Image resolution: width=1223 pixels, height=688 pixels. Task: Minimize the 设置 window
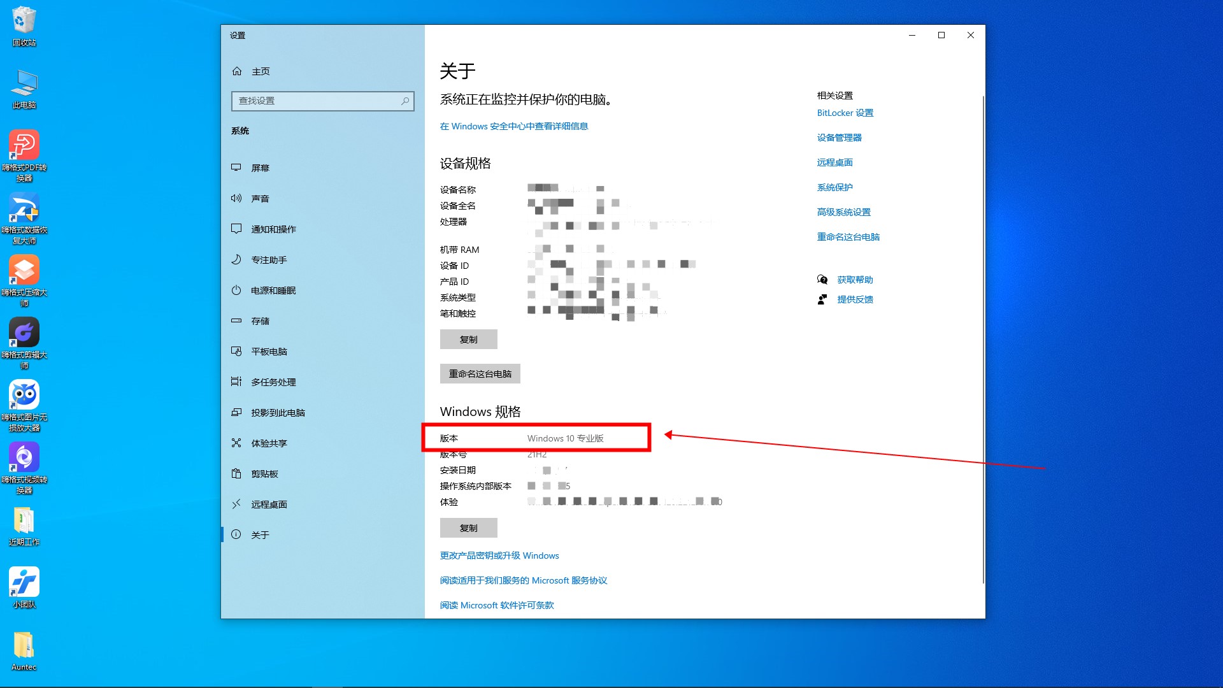point(912,35)
